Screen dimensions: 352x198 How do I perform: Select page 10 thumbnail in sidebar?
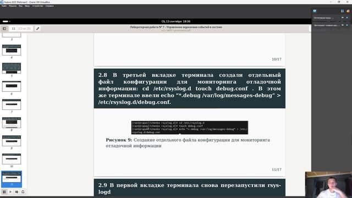pyautogui.click(x=12, y=159)
